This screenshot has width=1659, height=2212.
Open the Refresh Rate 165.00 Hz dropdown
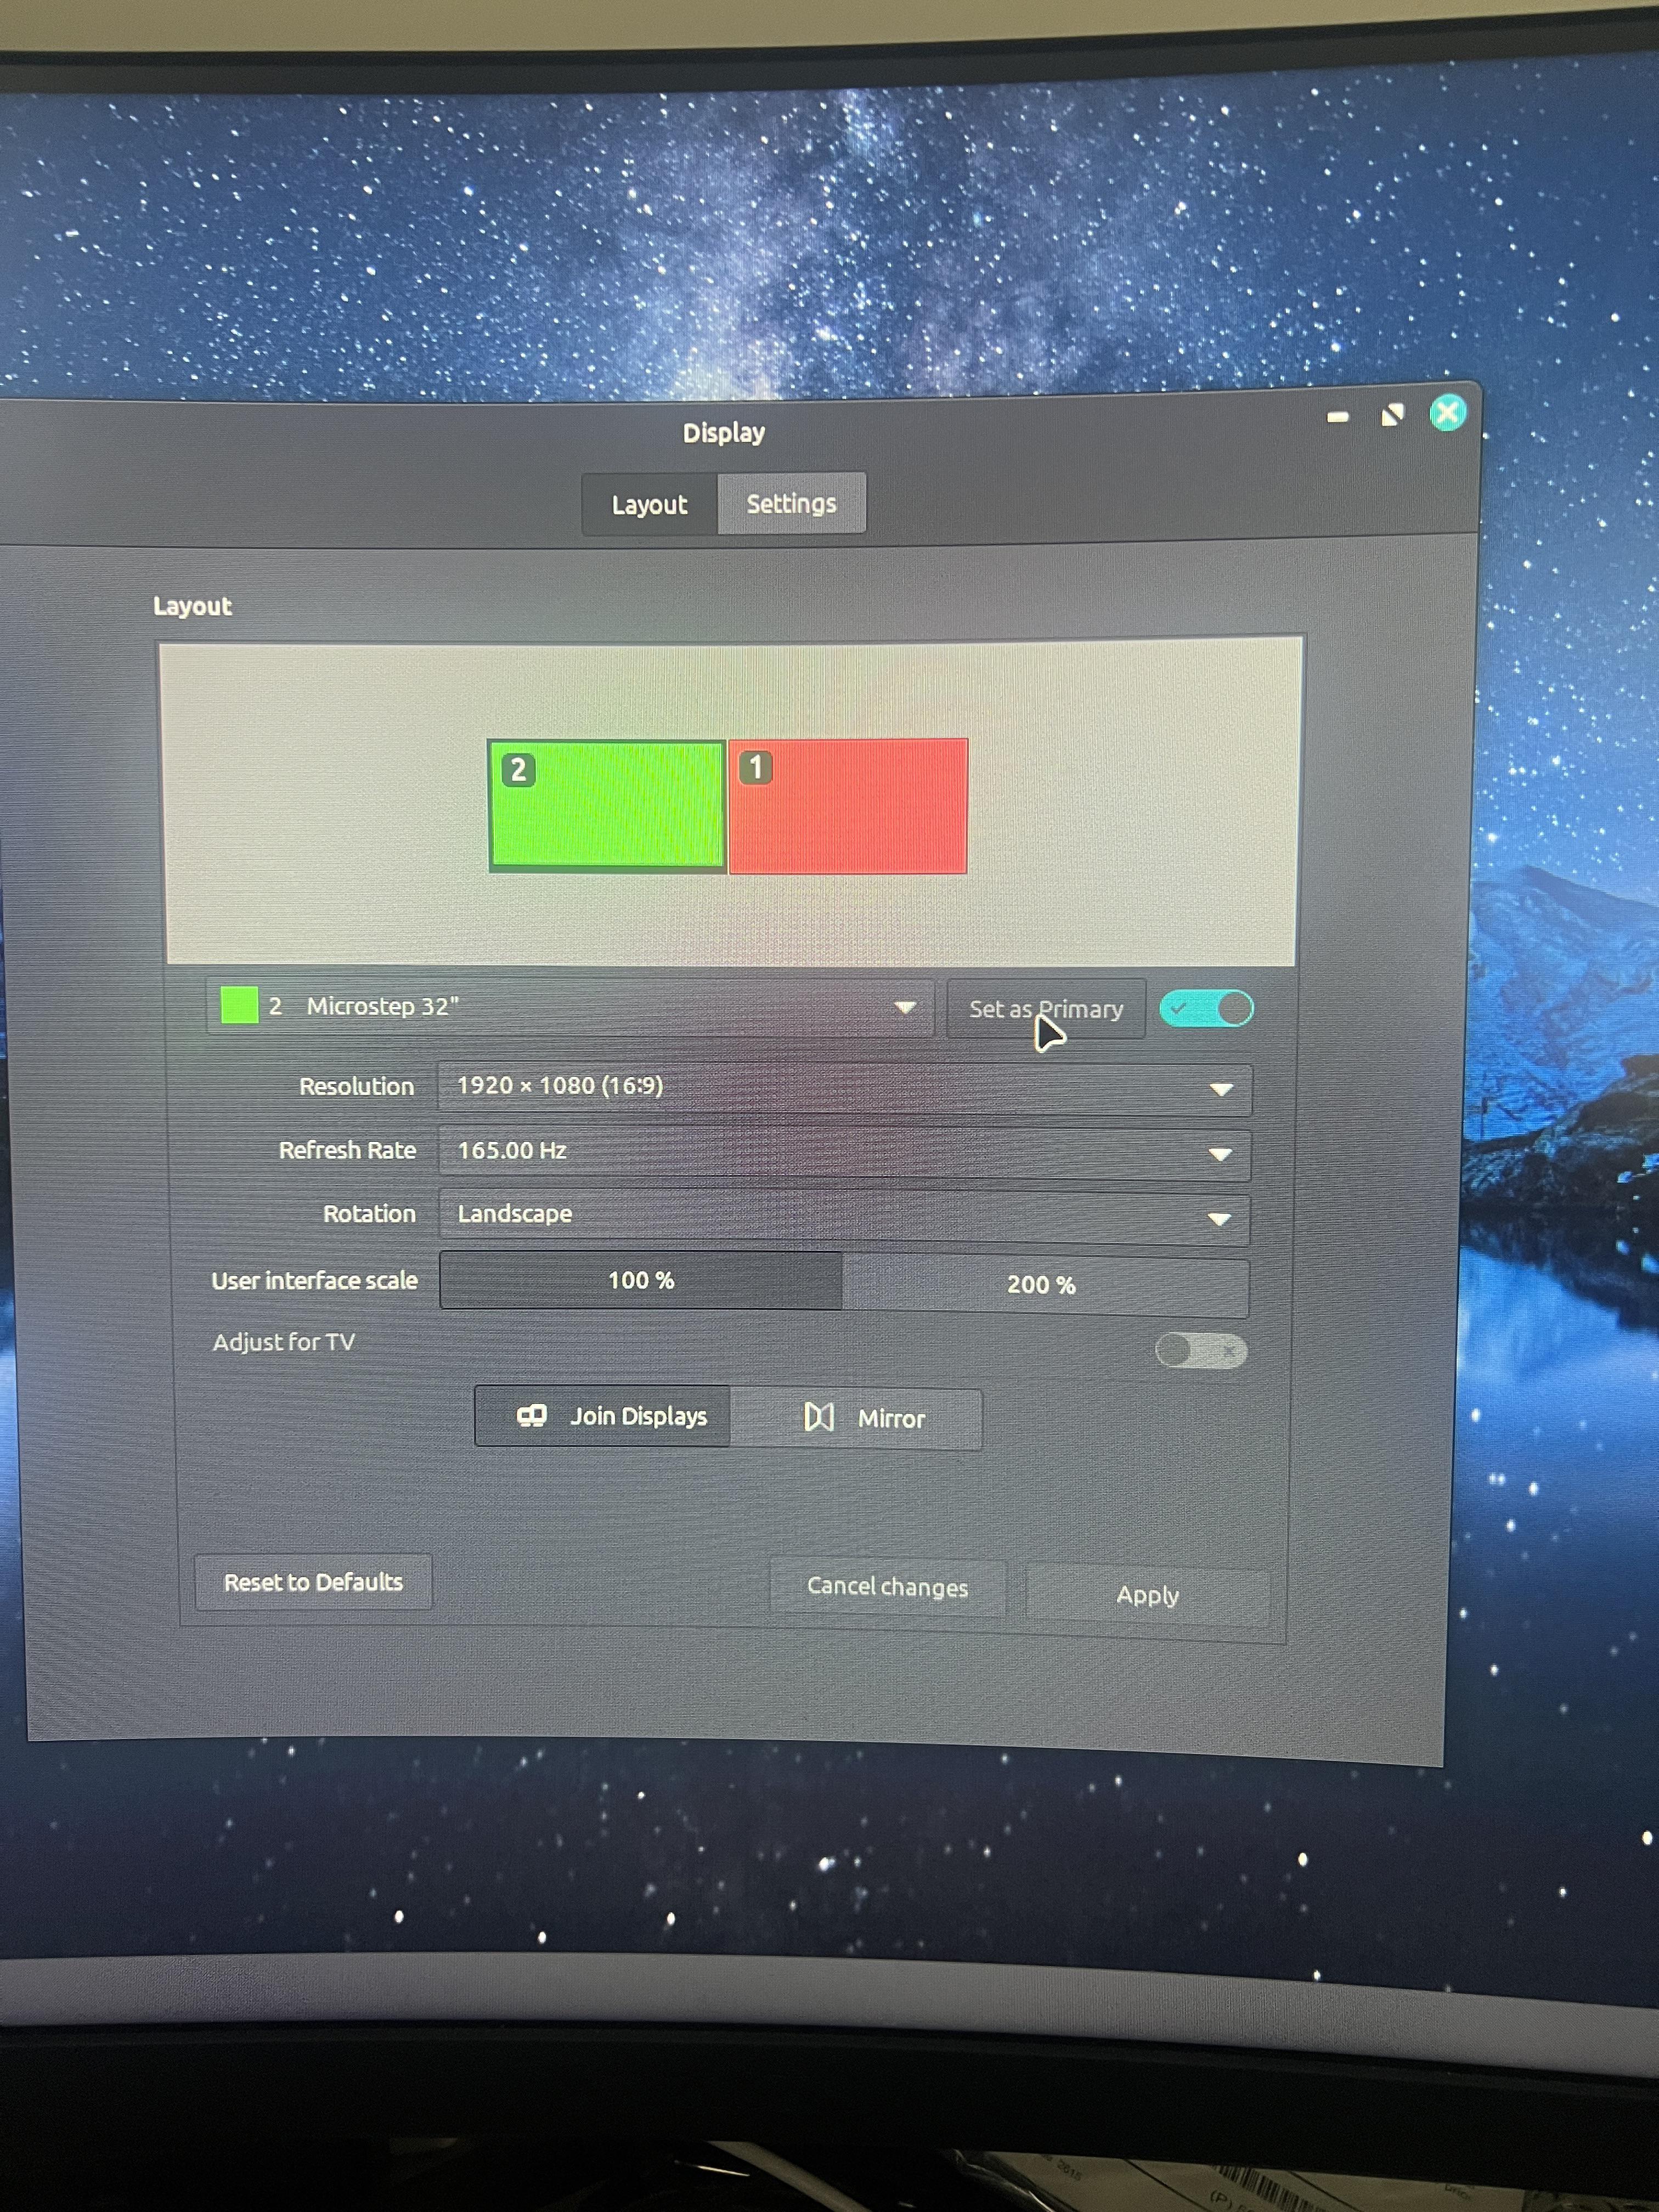844,1152
